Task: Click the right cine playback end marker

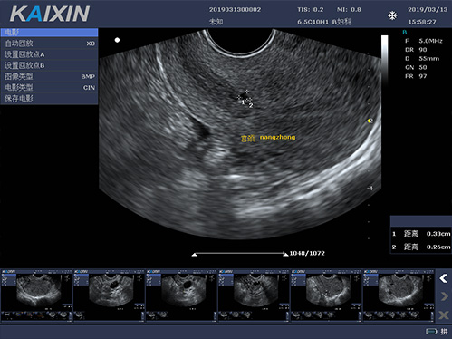Action: click(x=285, y=254)
